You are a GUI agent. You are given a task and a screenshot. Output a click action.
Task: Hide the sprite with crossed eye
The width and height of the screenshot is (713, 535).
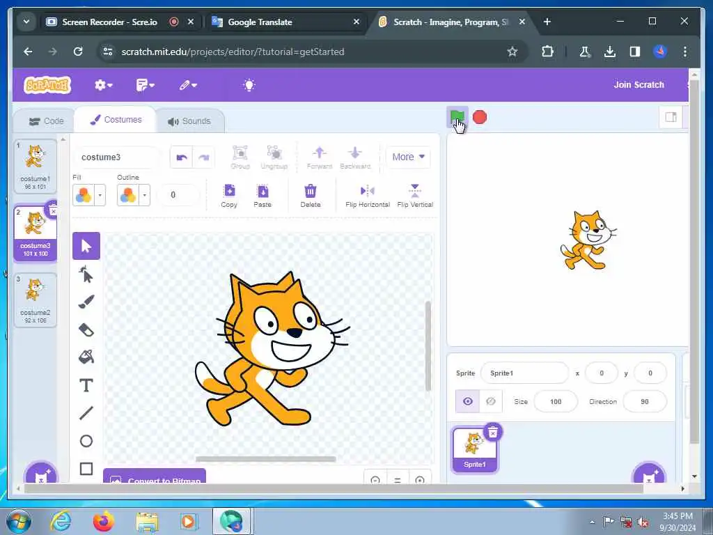tap(491, 401)
